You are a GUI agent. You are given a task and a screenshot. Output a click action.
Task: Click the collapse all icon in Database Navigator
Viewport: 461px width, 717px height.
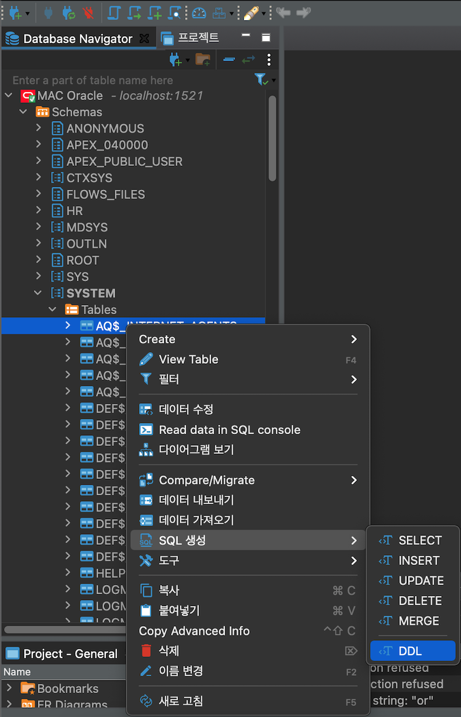(x=229, y=59)
